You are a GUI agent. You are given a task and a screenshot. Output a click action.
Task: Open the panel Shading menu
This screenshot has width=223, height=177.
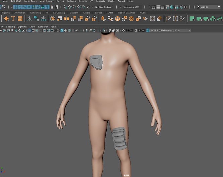10,27
